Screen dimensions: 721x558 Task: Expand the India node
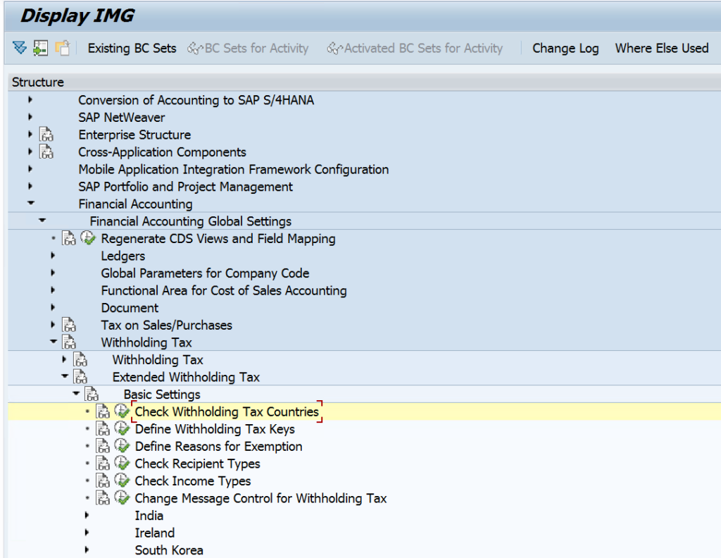(x=87, y=515)
